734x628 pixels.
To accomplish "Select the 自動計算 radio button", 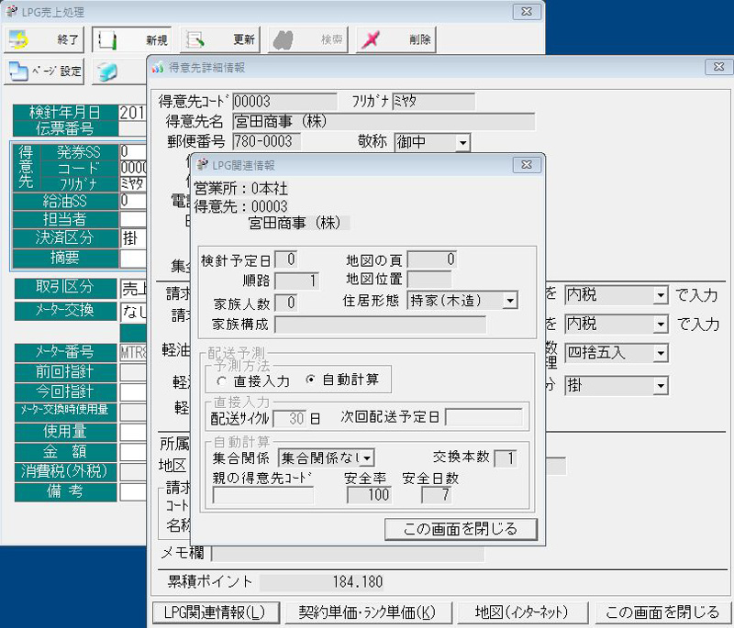I will coord(312,379).
